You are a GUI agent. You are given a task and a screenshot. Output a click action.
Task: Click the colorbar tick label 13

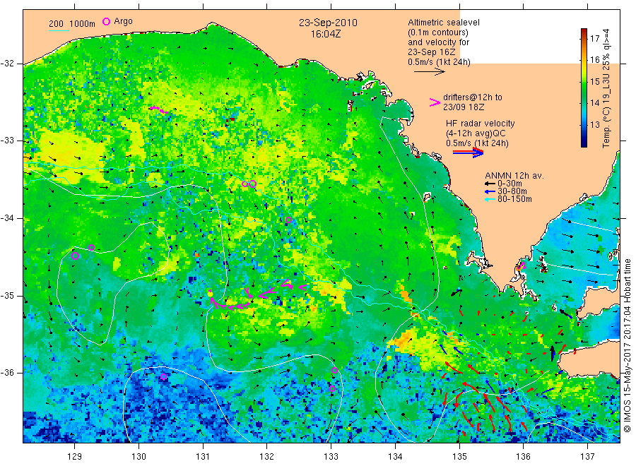click(594, 124)
